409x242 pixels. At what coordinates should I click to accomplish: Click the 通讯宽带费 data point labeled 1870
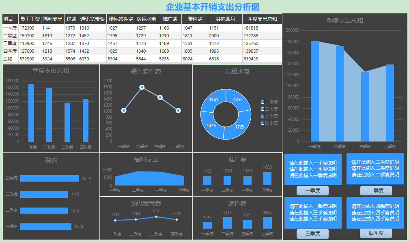click(x=156, y=217)
